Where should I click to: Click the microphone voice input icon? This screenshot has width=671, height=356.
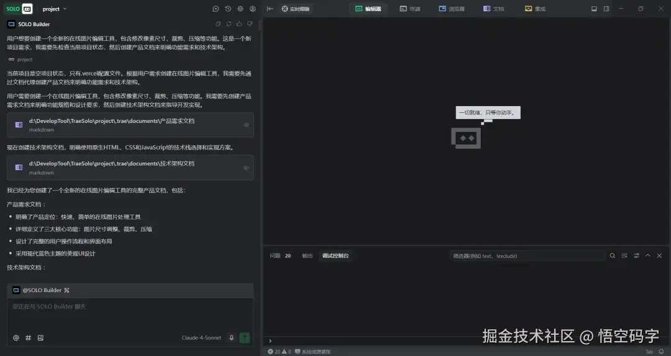(232, 337)
